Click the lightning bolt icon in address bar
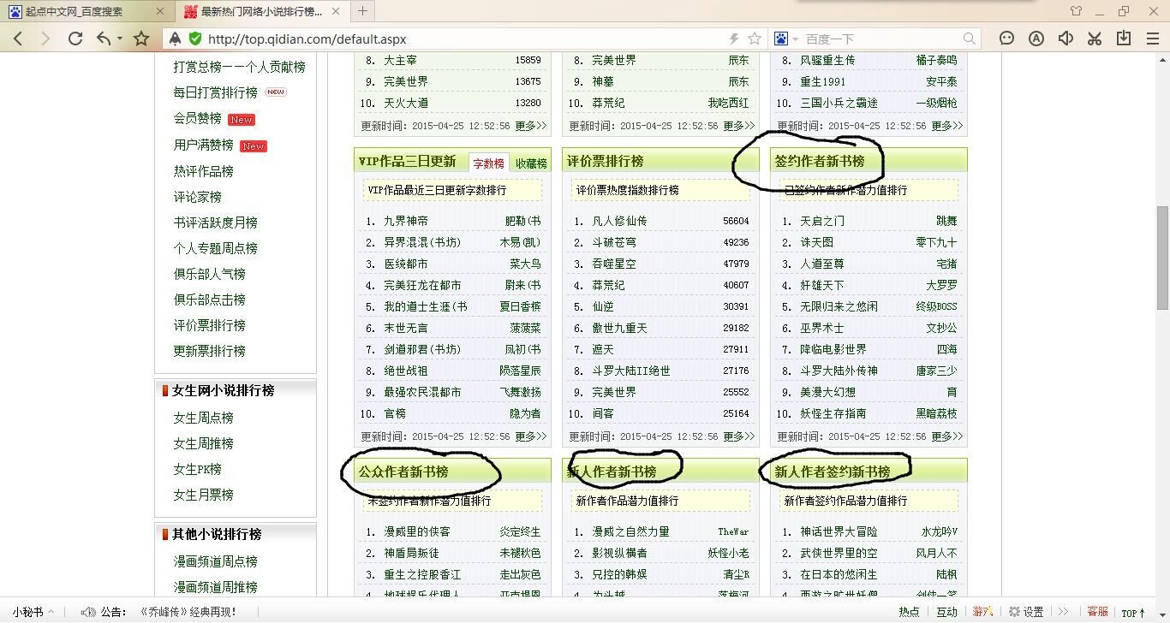 click(x=733, y=39)
